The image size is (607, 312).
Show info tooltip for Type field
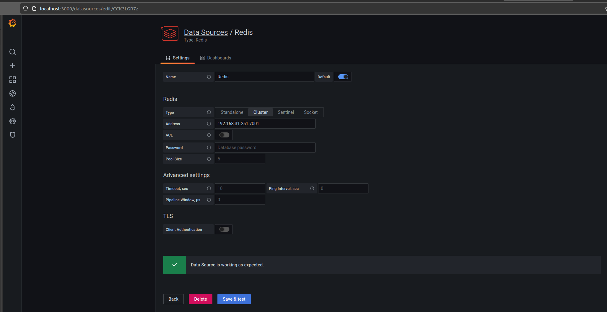209,112
